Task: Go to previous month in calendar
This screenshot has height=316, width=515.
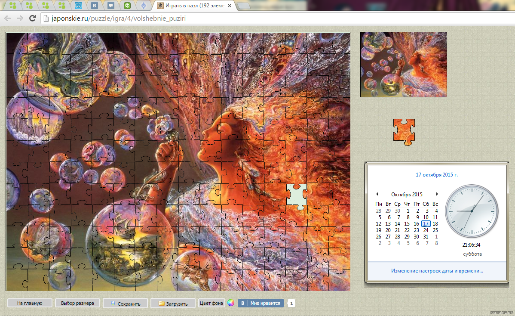Action: pyautogui.click(x=377, y=194)
